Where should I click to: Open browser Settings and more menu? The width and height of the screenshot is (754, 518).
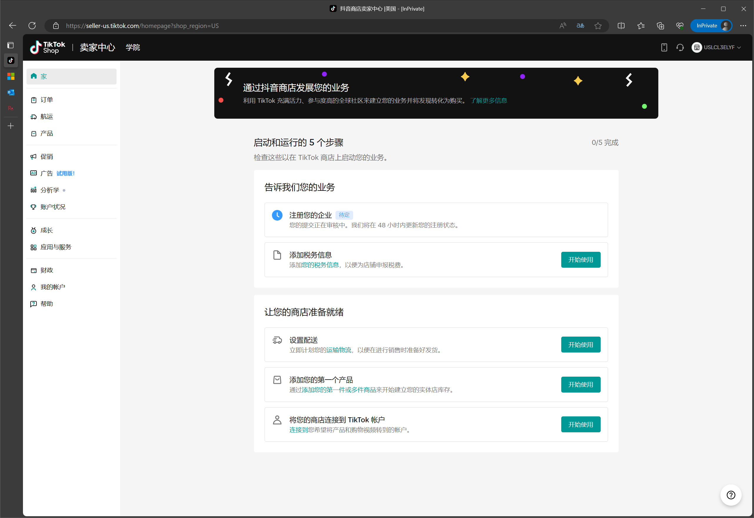[x=743, y=26]
